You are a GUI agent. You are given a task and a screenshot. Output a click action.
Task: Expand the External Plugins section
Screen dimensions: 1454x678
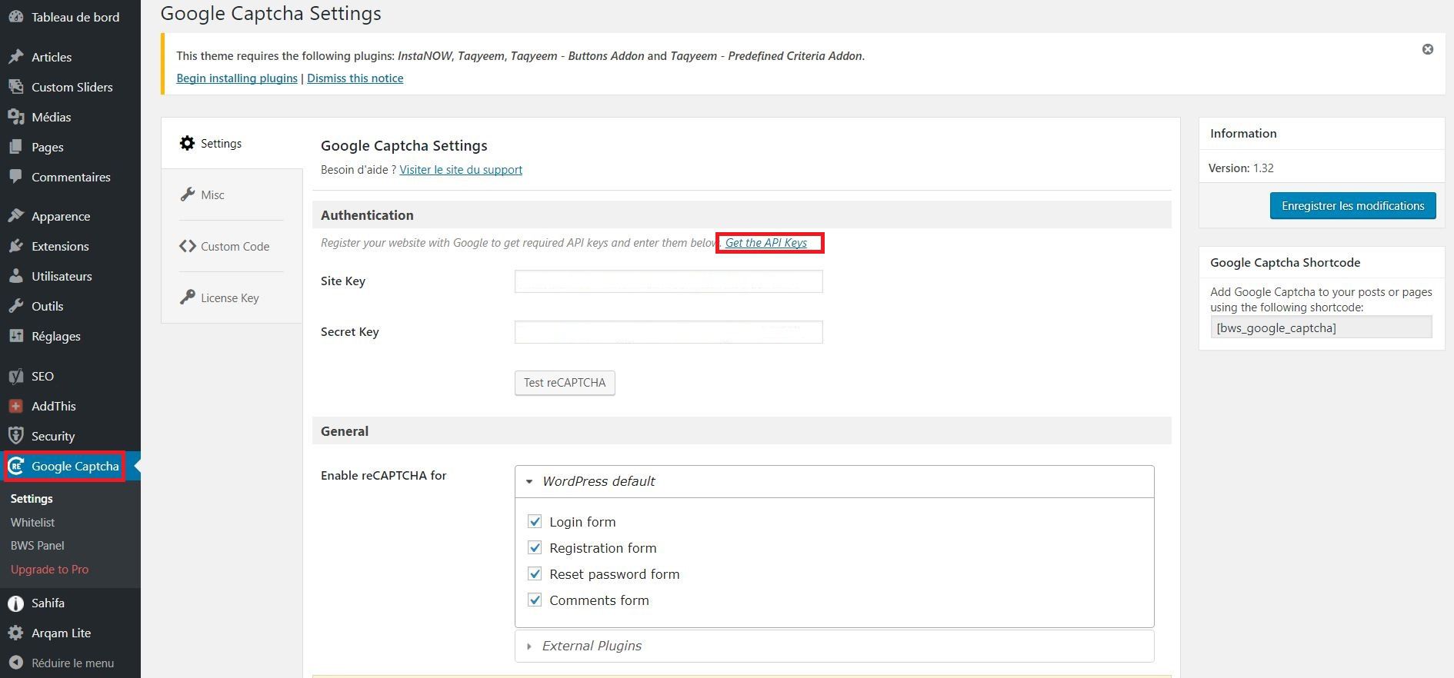pos(834,646)
